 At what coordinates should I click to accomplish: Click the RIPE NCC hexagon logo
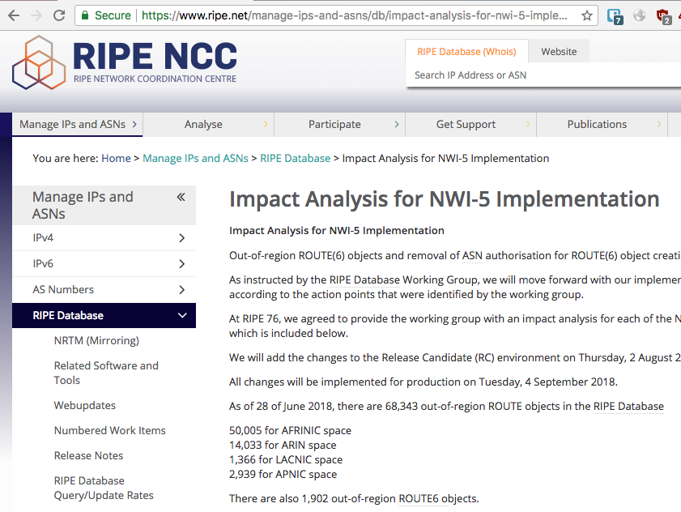pos(39,63)
